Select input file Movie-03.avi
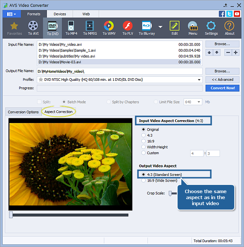244x247 pixels. (120, 62)
